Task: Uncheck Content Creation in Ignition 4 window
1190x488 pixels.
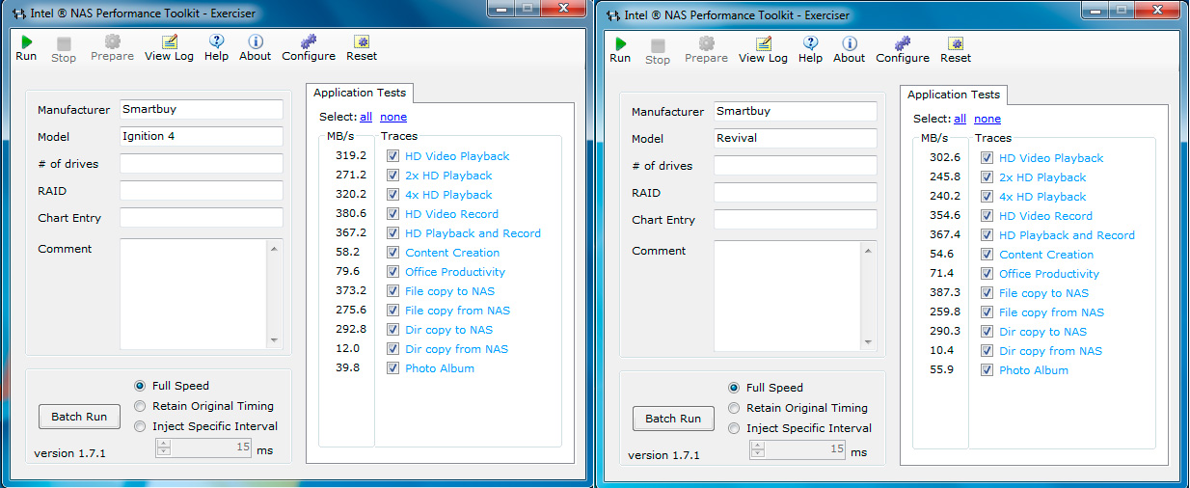Action: [392, 253]
